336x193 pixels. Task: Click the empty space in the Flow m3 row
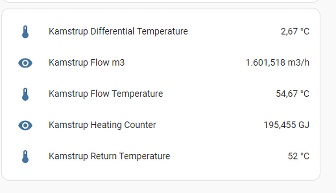pos(184,63)
